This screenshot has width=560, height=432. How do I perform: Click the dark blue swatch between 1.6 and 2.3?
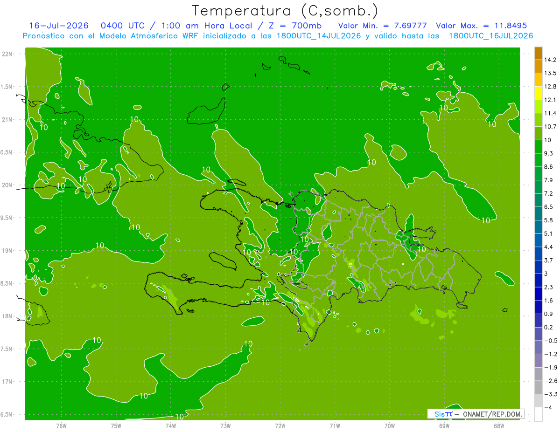click(538, 294)
